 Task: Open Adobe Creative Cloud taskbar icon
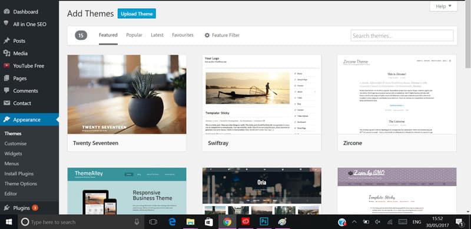[x=246, y=222]
